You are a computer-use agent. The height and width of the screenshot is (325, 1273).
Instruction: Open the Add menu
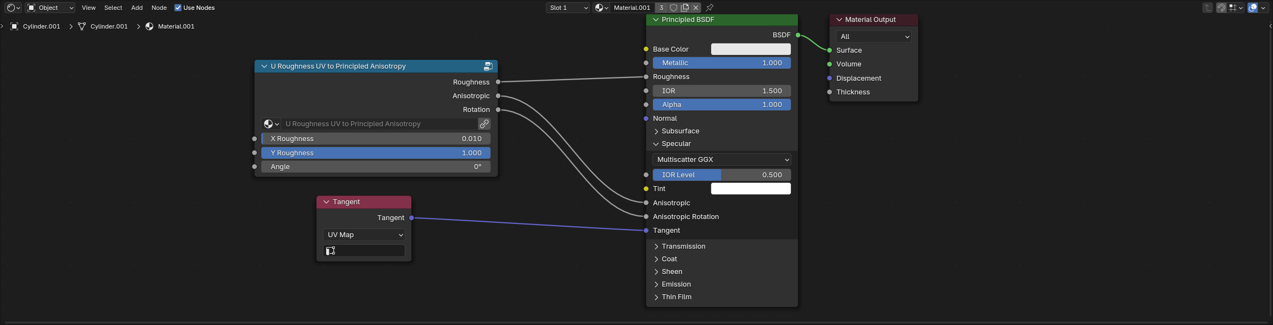point(137,8)
